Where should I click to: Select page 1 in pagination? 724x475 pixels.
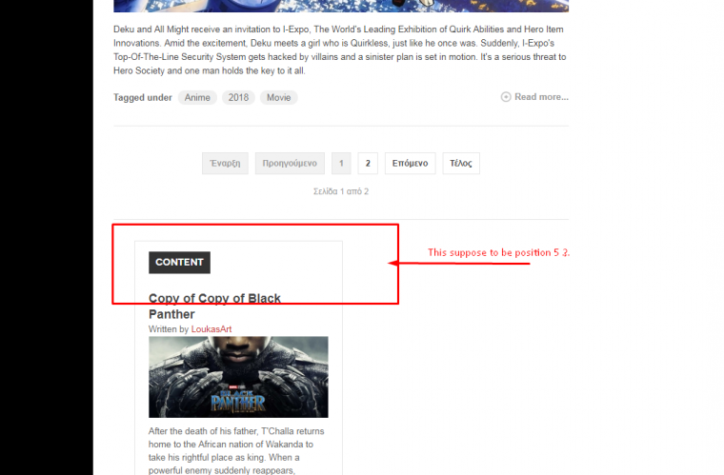click(341, 164)
